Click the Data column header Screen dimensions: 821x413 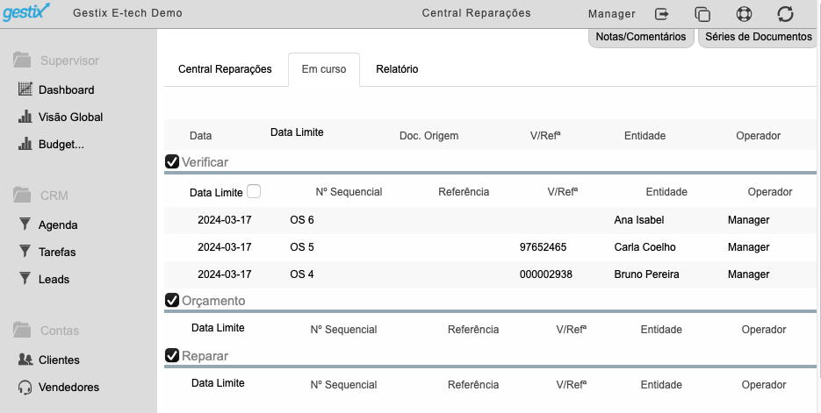click(200, 136)
